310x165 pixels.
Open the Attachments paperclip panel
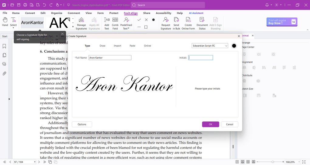[x=4, y=73]
